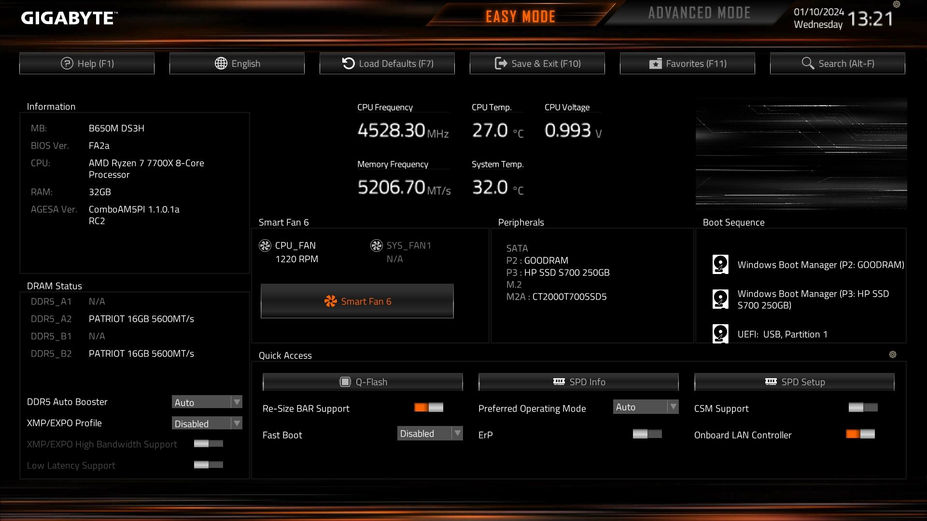This screenshot has height=521, width=927.
Task: Click DDR5_B2 PATRIOT 16GB 5600MT/s row
Action: pyautogui.click(x=112, y=354)
